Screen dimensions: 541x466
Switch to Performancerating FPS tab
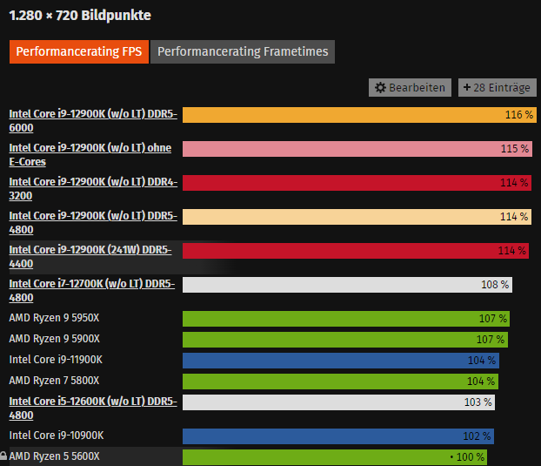click(x=79, y=51)
